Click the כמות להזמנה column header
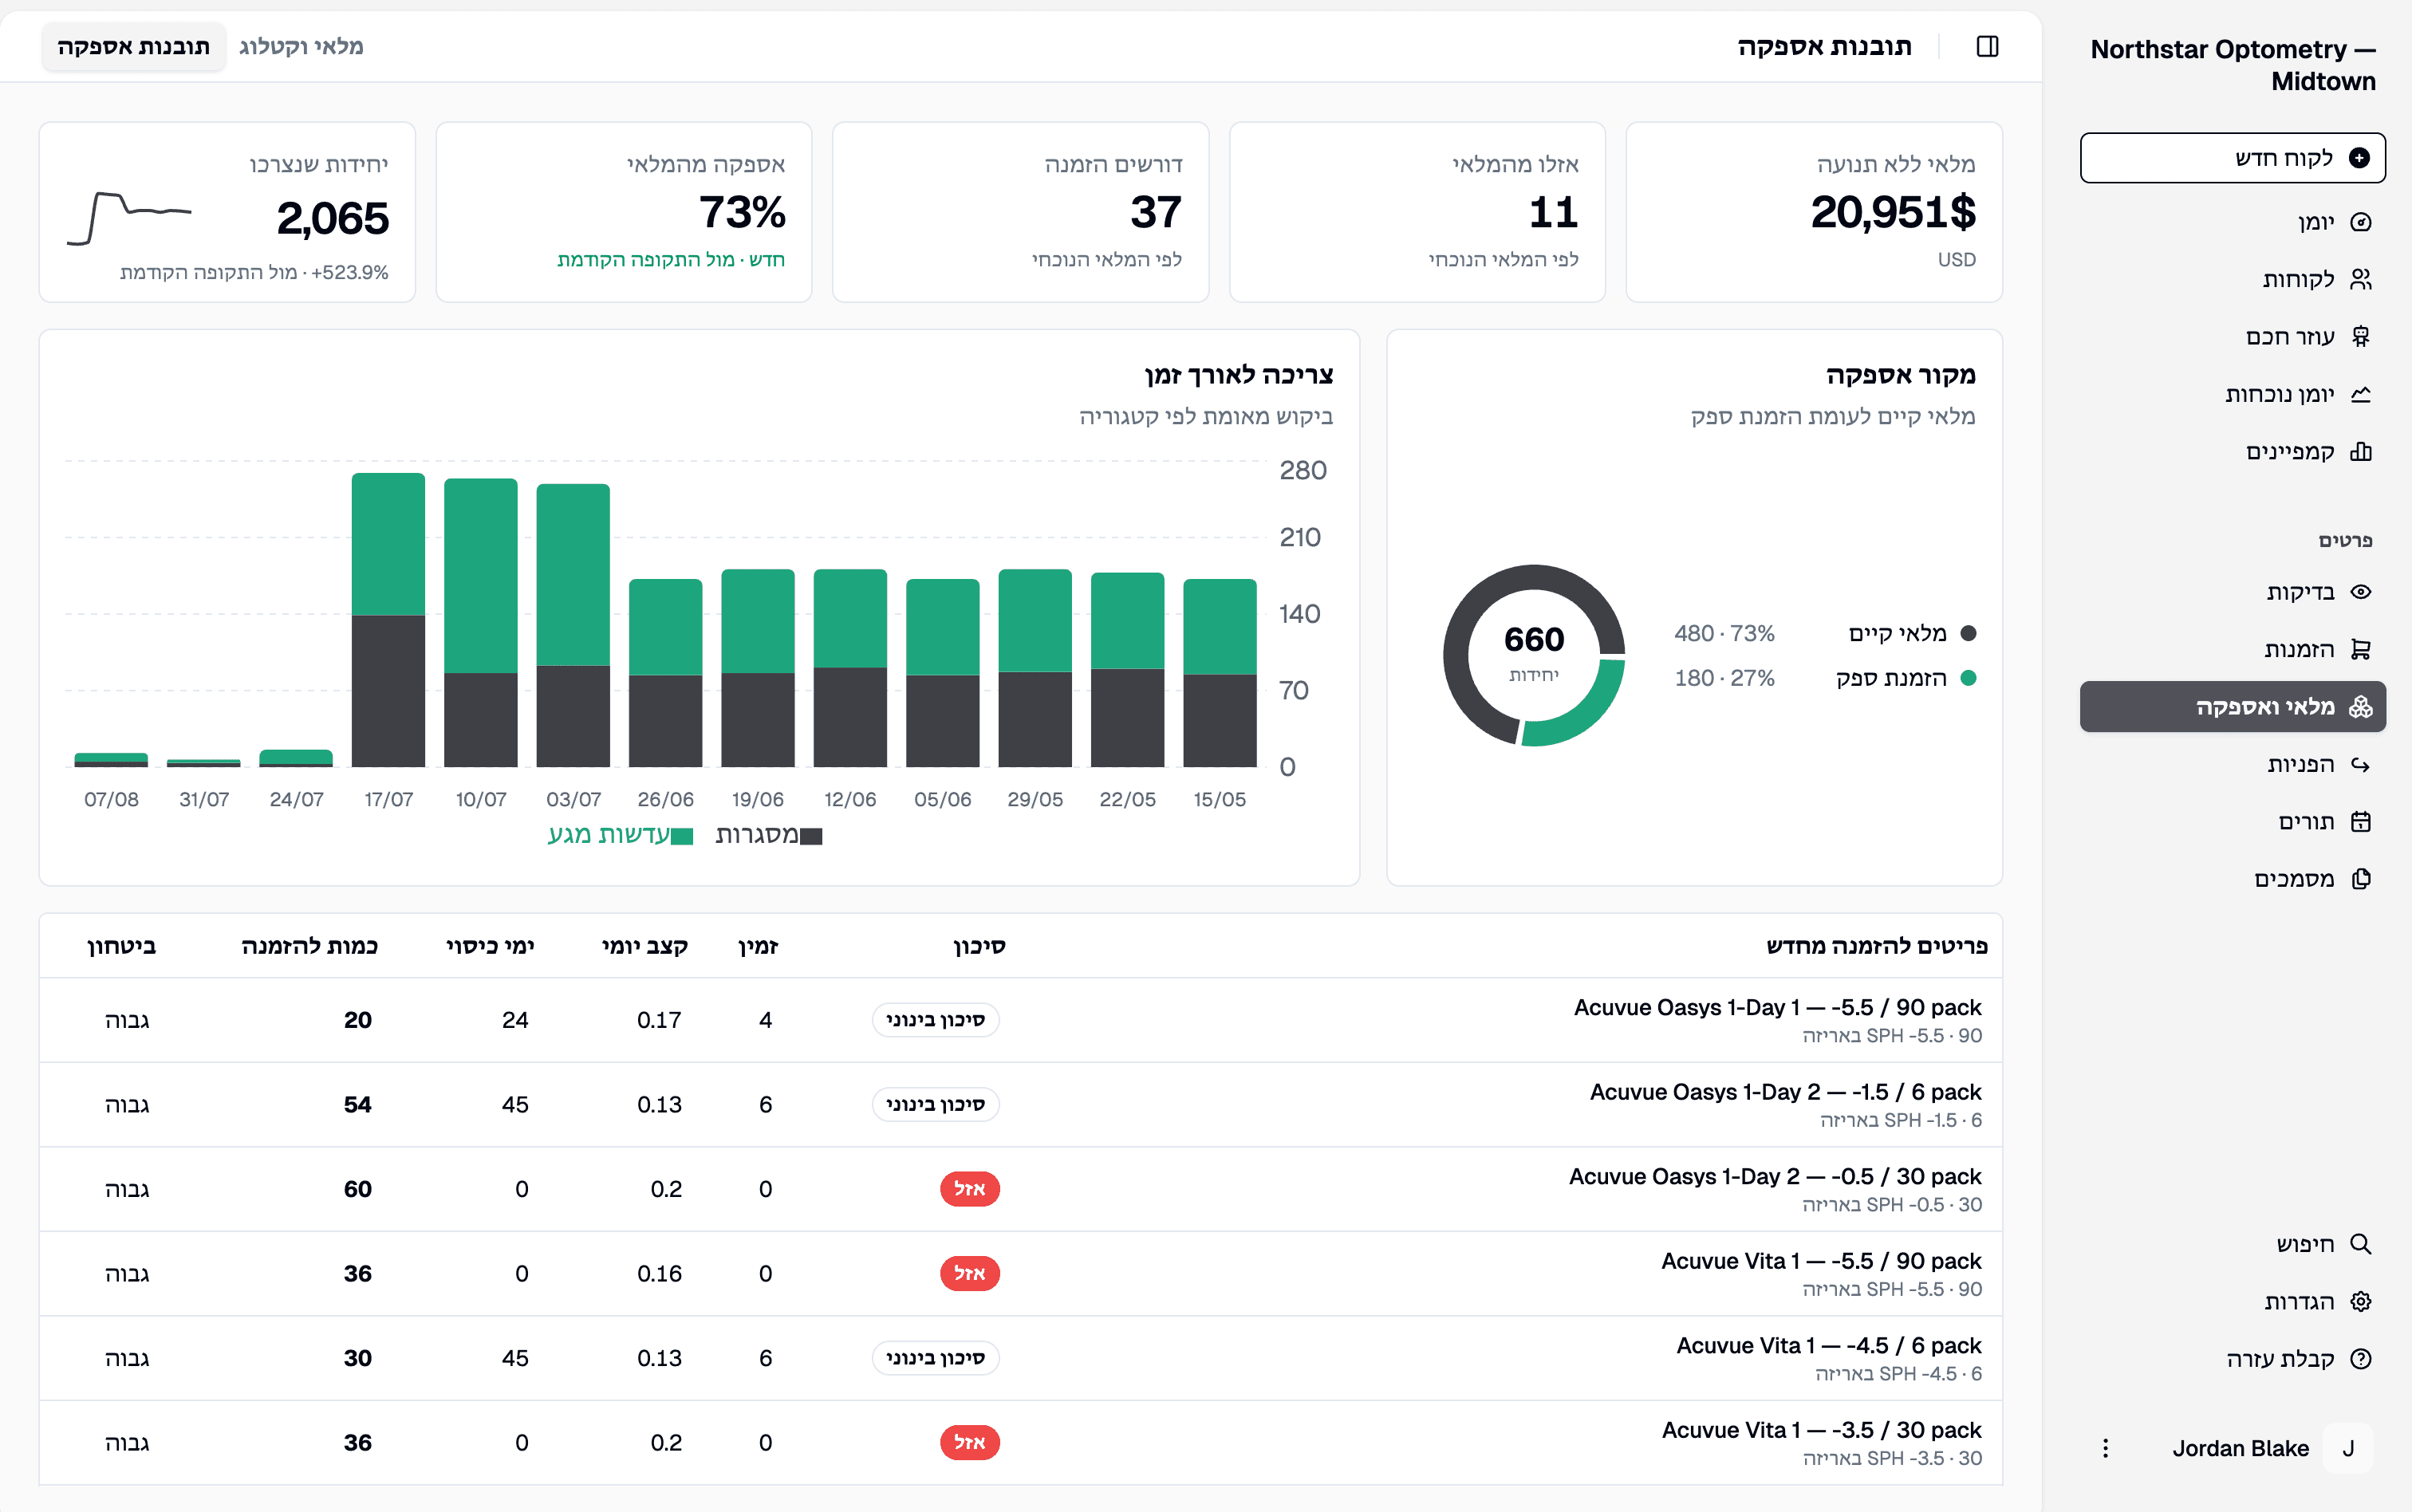The image size is (2412, 1512). (309, 946)
